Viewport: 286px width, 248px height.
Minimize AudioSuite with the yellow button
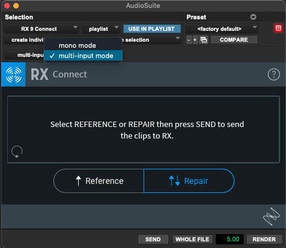pos(16,5)
